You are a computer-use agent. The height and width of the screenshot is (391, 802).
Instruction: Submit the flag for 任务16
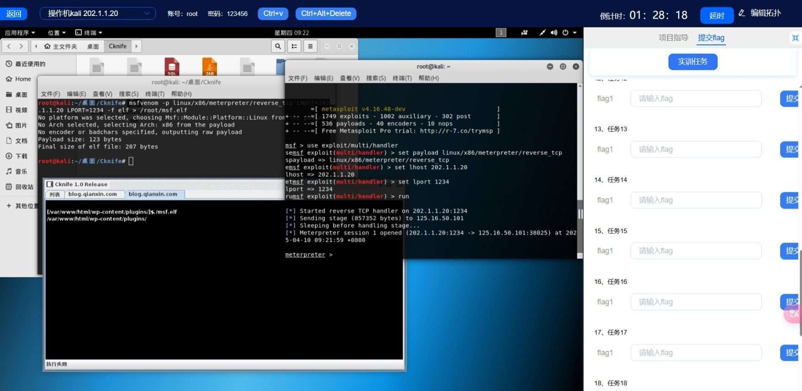[790, 302]
